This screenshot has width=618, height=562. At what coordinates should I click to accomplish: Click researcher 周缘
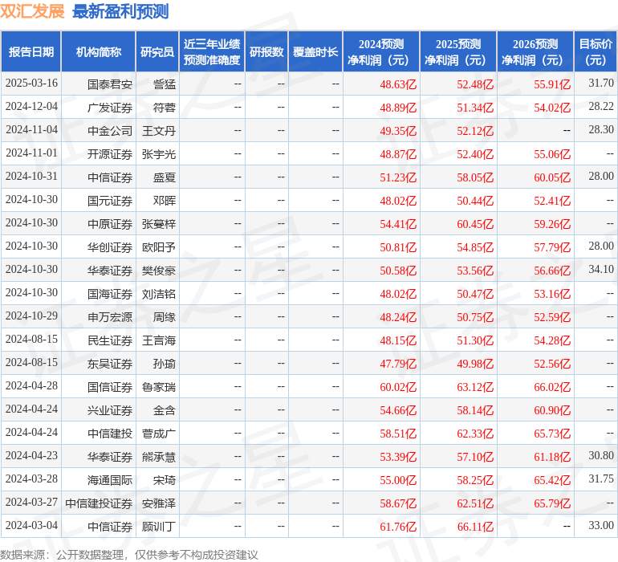165,317
